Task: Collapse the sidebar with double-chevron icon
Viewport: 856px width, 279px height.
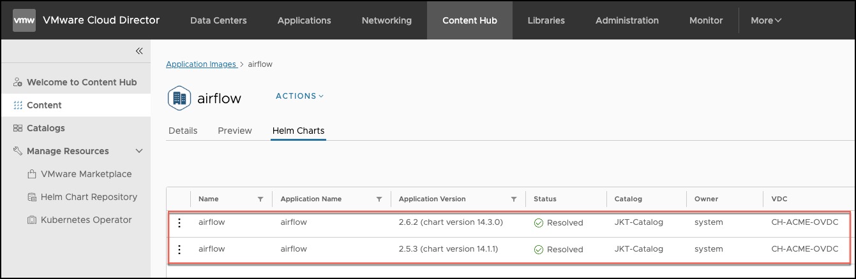Action: coord(139,52)
